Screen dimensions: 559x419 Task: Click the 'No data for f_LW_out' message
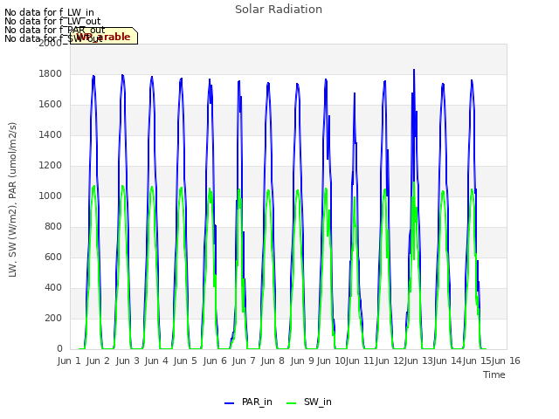click(x=52, y=21)
